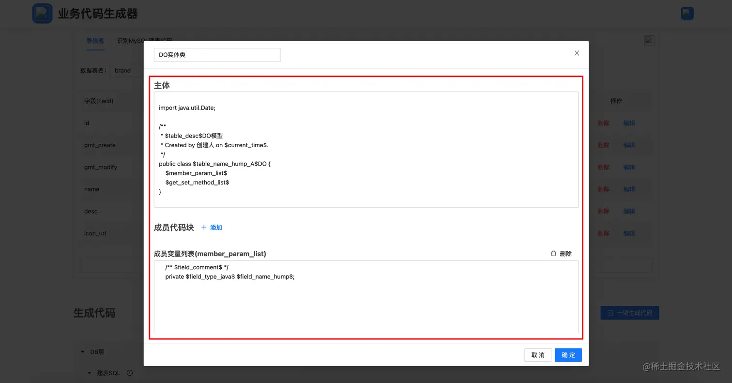Click the app logo beside 业务代码生成器

[42, 13]
